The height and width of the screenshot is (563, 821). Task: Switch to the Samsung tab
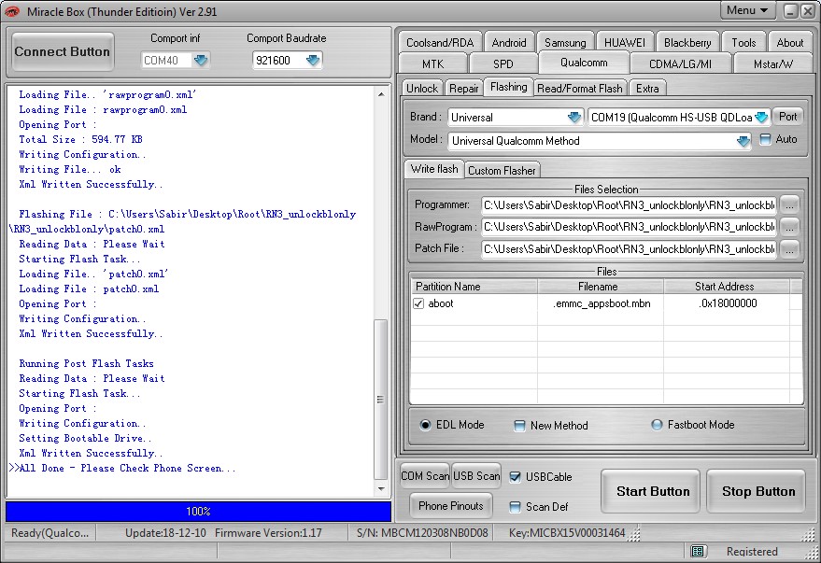pyautogui.click(x=565, y=43)
